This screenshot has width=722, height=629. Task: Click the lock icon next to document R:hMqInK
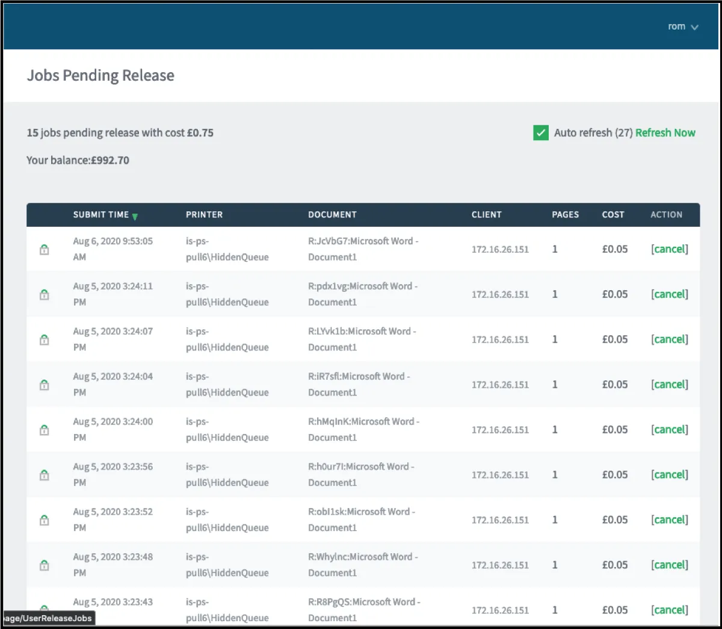click(44, 430)
